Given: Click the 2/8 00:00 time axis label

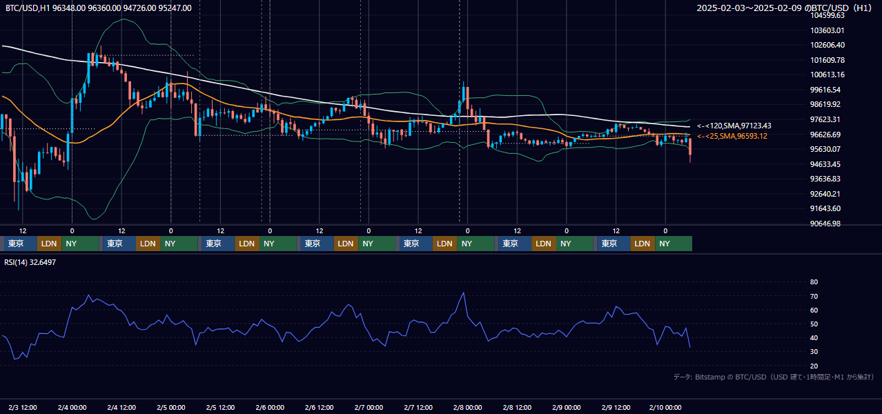Looking at the screenshot, I should [x=468, y=408].
